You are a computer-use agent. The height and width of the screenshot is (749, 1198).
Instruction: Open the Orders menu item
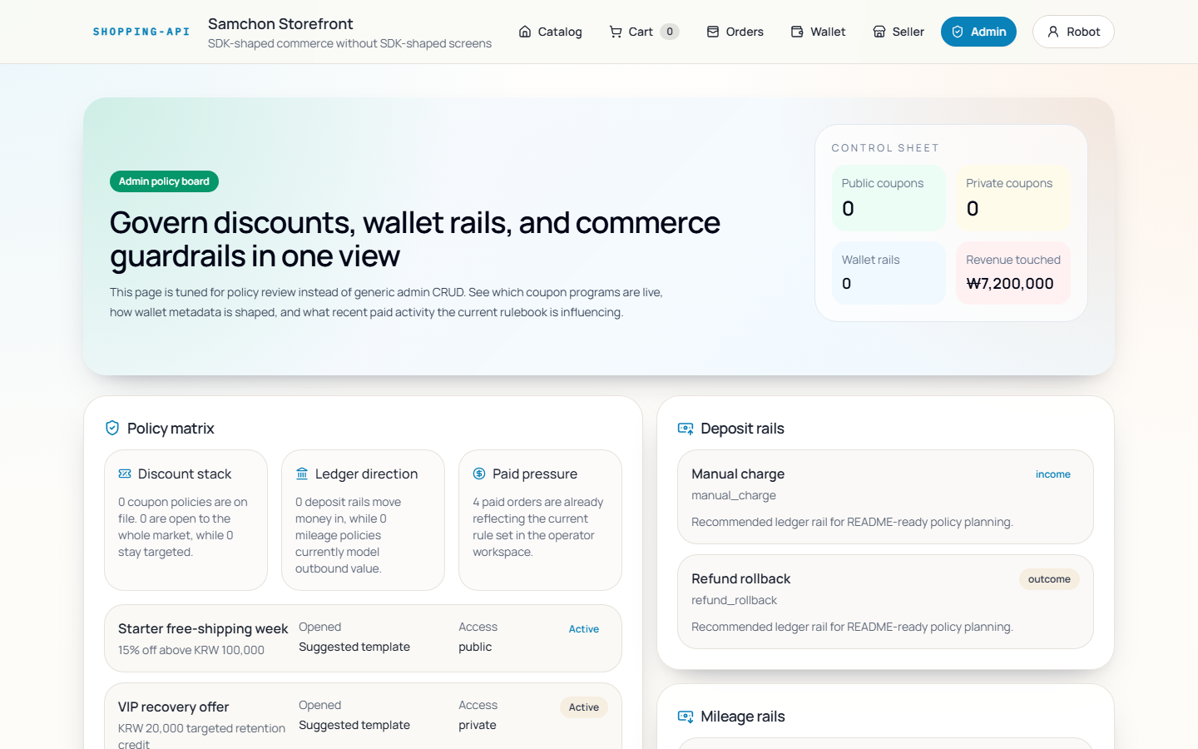click(735, 32)
